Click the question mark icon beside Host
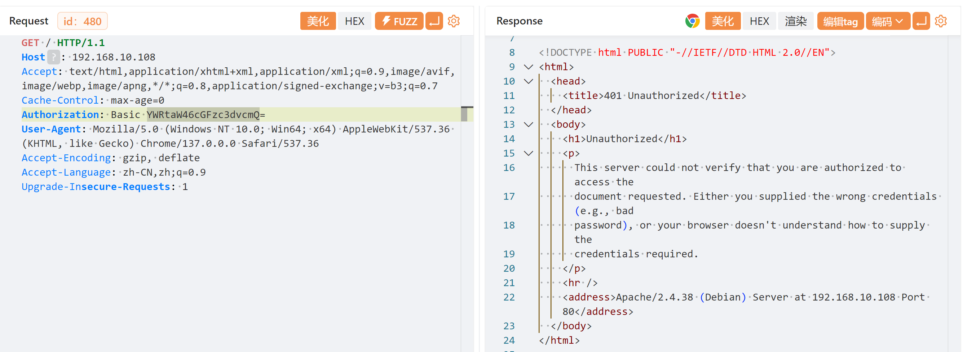Viewport: 963px width, 352px height. (53, 57)
